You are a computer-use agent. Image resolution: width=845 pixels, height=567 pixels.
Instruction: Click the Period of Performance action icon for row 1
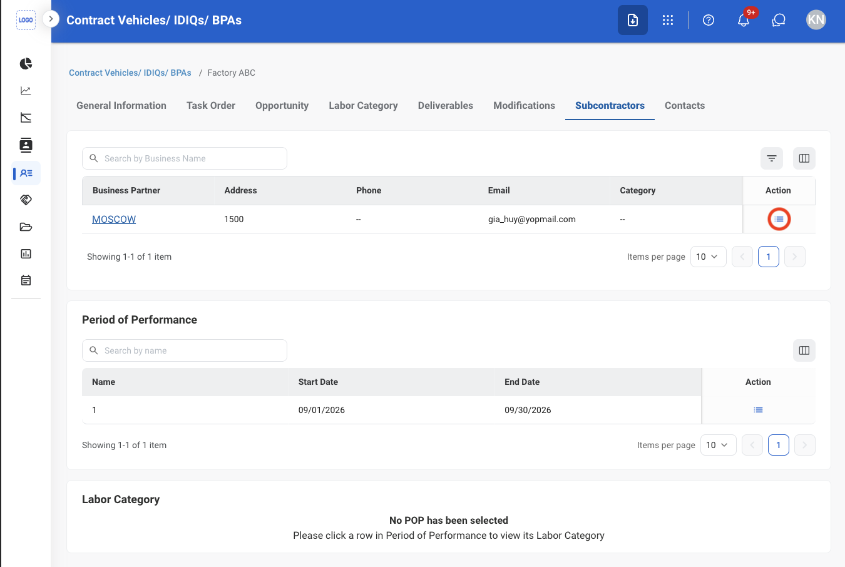coord(758,410)
